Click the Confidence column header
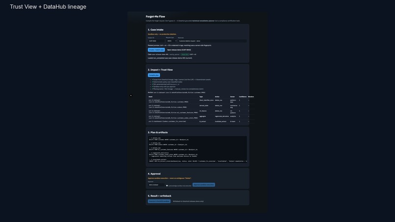This screenshot has width=395, height=222. coord(243,97)
